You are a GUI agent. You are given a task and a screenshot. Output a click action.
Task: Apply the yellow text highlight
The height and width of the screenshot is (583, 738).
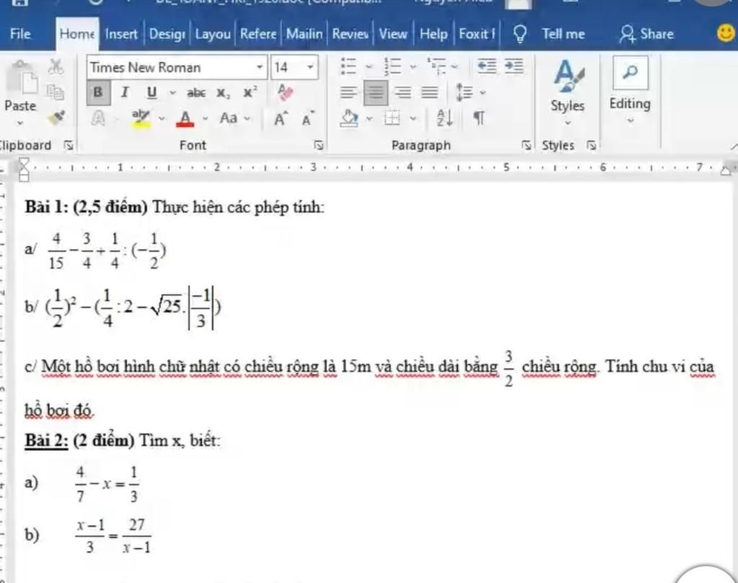click(141, 119)
